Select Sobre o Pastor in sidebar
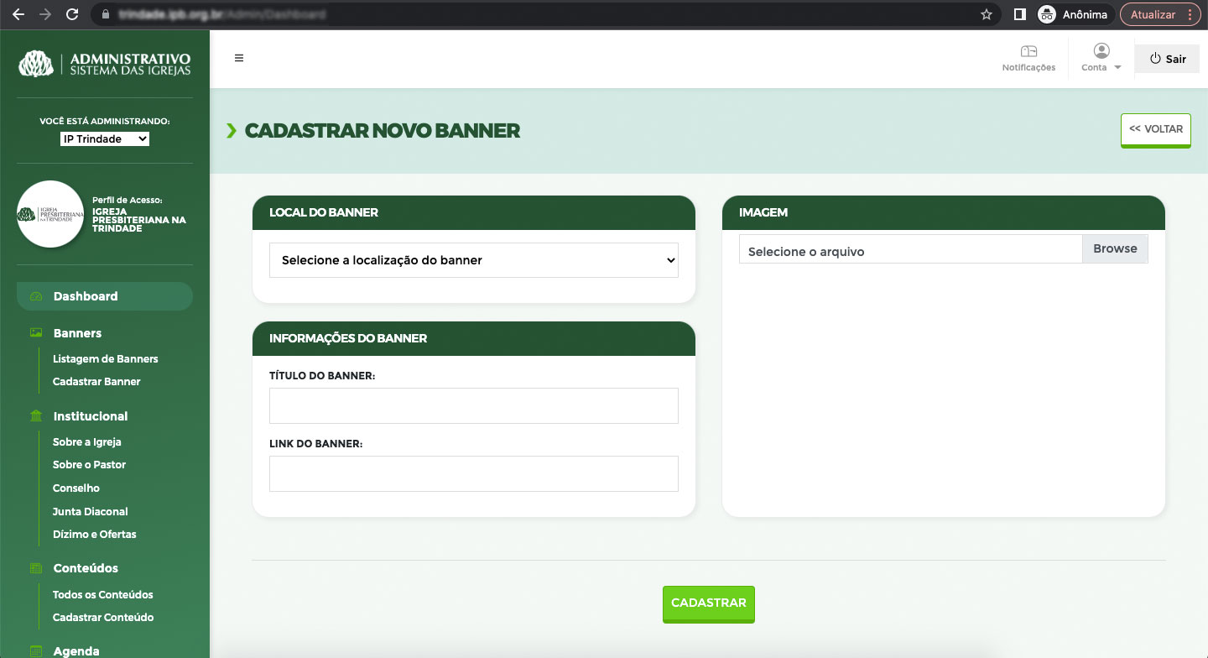Screen dimensions: 1208x658 pos(89,464)
